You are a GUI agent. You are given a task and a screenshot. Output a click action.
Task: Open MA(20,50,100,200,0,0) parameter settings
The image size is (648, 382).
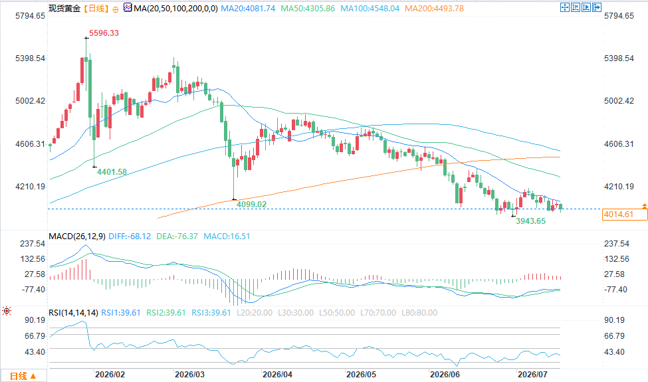[x=175, y=8]
